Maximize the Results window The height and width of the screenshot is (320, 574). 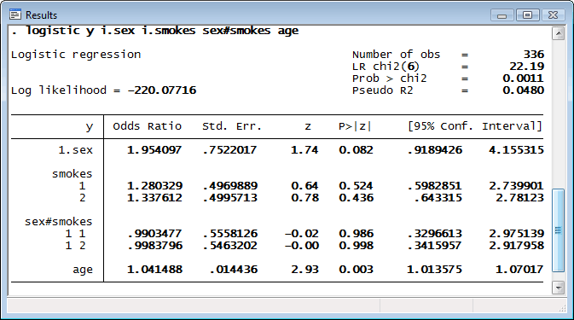point(527,15)
